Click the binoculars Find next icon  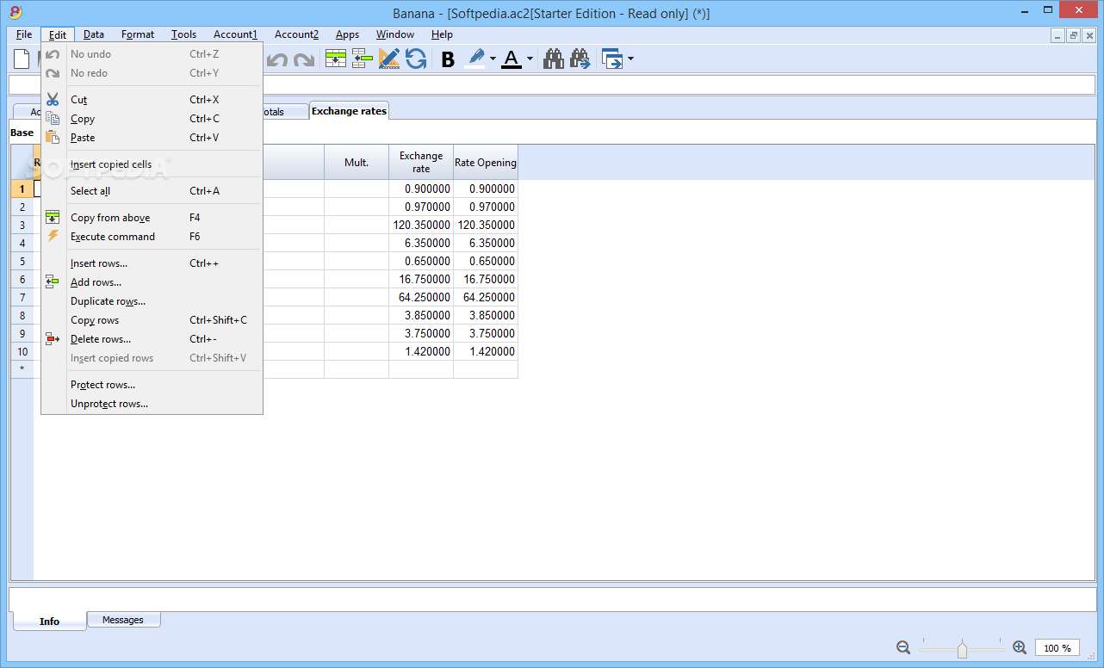[580, 59]
